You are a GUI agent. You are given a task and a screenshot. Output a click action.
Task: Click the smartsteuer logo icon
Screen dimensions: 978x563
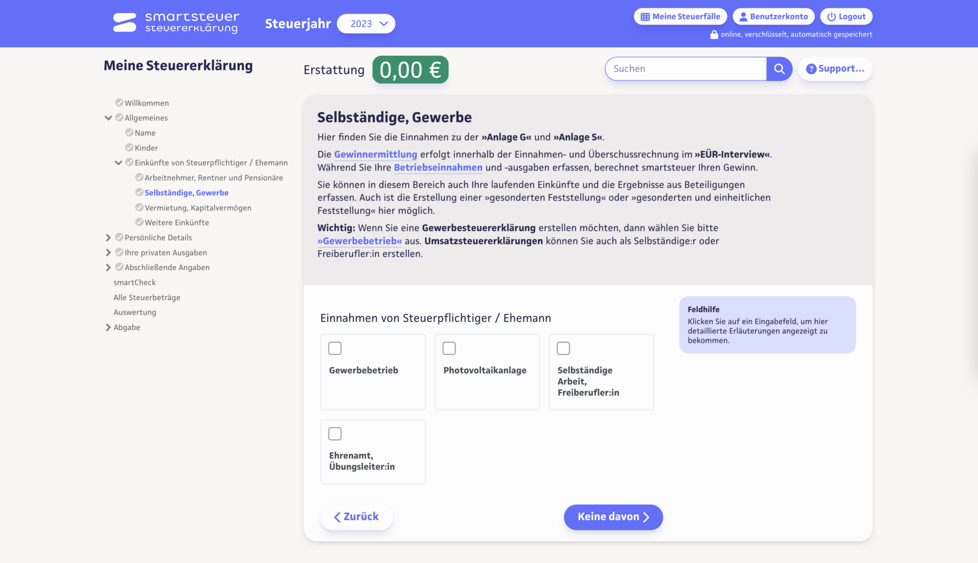(125, 23)
